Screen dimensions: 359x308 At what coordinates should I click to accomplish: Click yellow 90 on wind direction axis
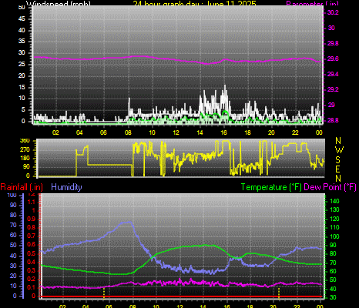click(27, 167)
